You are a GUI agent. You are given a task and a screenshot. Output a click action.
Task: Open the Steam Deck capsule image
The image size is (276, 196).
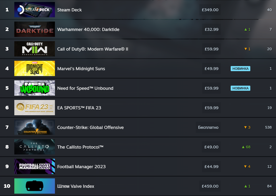(x=34, y=10)
